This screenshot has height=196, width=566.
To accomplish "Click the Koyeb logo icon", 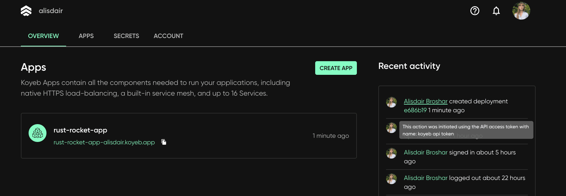I will coord(26,11).
